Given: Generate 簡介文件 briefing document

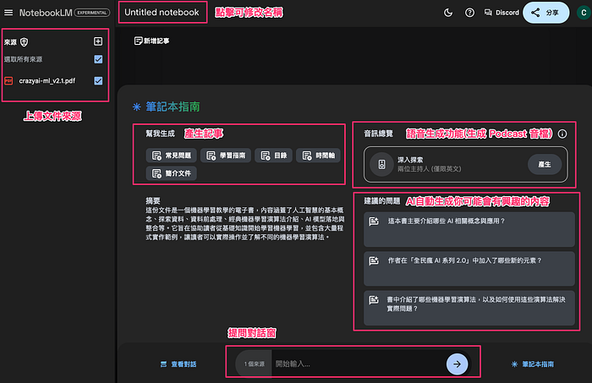Looking at the screenshot, I should pos(172,173).
